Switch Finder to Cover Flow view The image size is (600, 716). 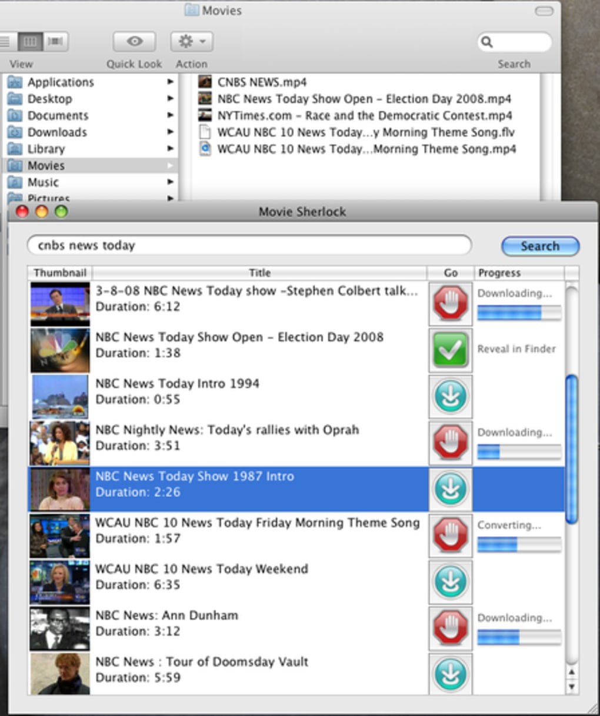(55, 42)
